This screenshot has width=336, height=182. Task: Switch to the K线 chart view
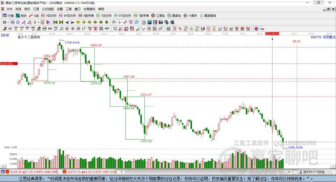[34, 16]
